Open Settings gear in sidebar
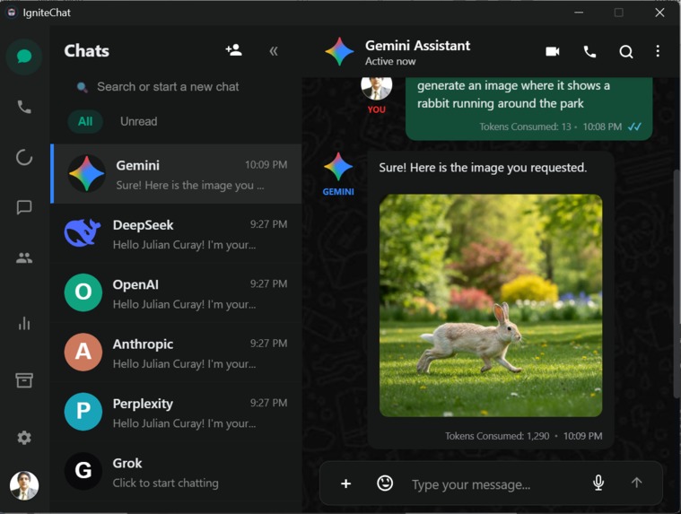The image size is (681, 514). [24, 438]
